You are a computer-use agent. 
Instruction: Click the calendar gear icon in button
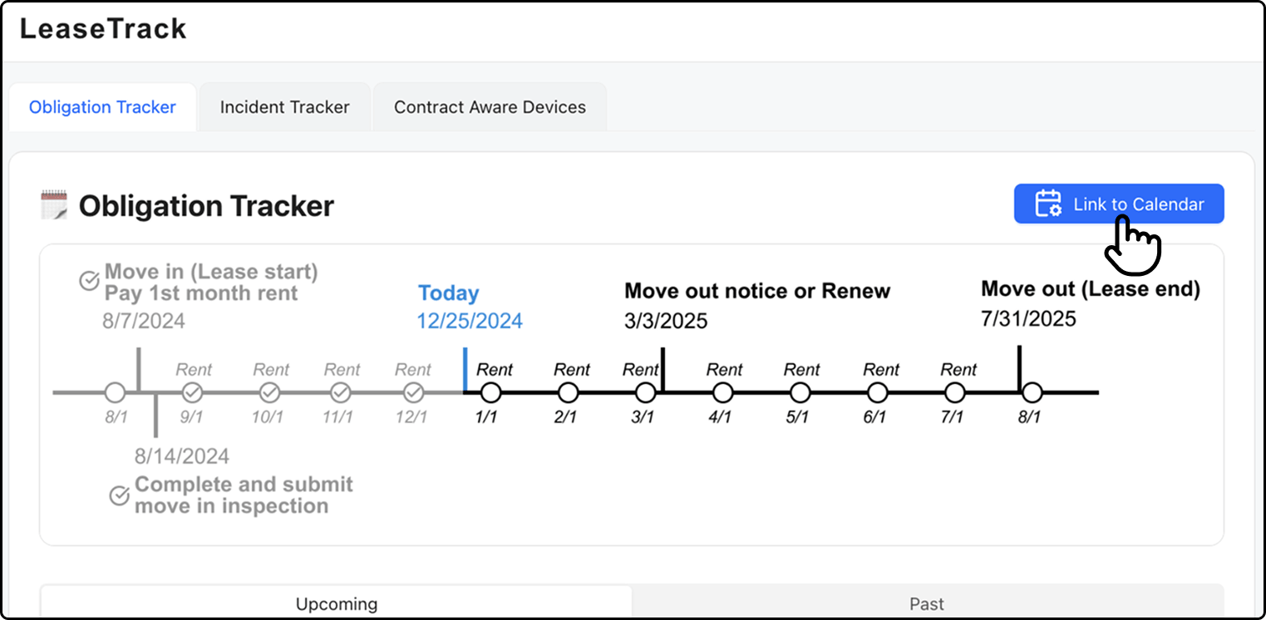[1047, 204]
